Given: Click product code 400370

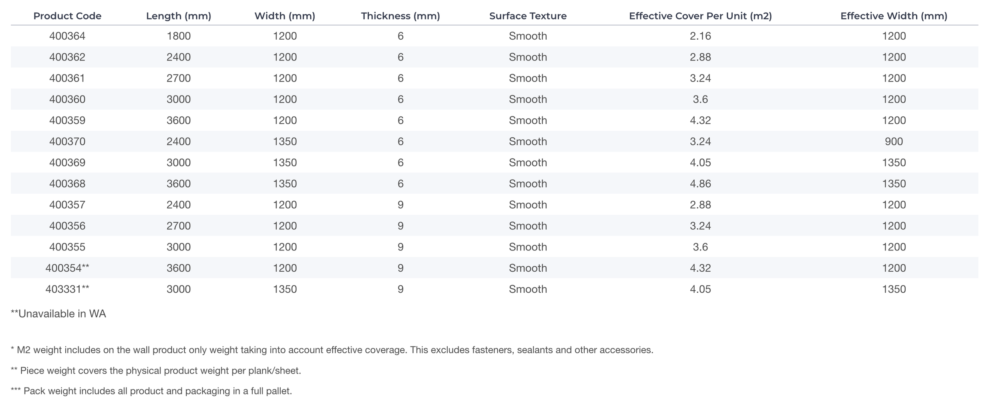Looking at the screenshot, I should (x=67, y=142).
